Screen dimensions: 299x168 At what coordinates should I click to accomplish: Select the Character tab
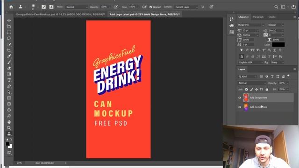pos(243,17)
